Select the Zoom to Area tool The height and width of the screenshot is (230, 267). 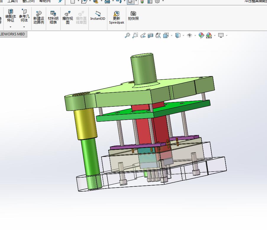(x=135, y=35)
